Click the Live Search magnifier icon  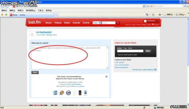pos(185,6)
